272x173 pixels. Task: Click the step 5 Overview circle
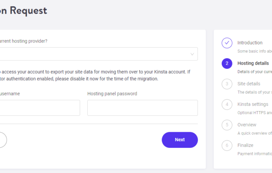[x=227, y=125]
